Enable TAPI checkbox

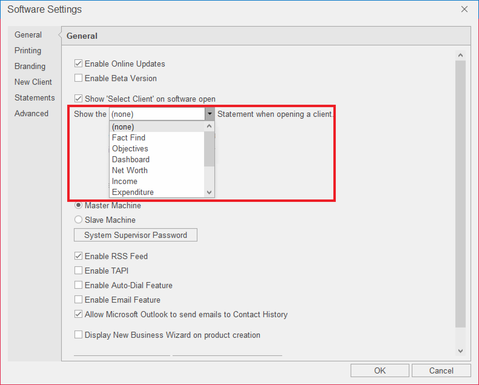pos(78,271)
